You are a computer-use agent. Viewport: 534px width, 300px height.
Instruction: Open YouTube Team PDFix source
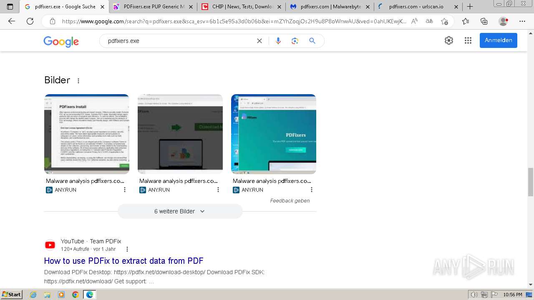[x=91, y=241]
